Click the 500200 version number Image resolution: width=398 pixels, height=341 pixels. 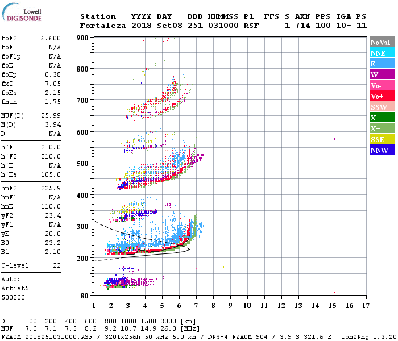[x=13, y=297]
